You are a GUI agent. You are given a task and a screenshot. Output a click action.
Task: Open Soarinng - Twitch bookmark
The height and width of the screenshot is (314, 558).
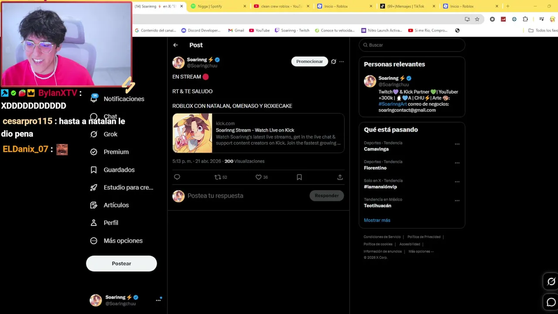click(292, 31)
